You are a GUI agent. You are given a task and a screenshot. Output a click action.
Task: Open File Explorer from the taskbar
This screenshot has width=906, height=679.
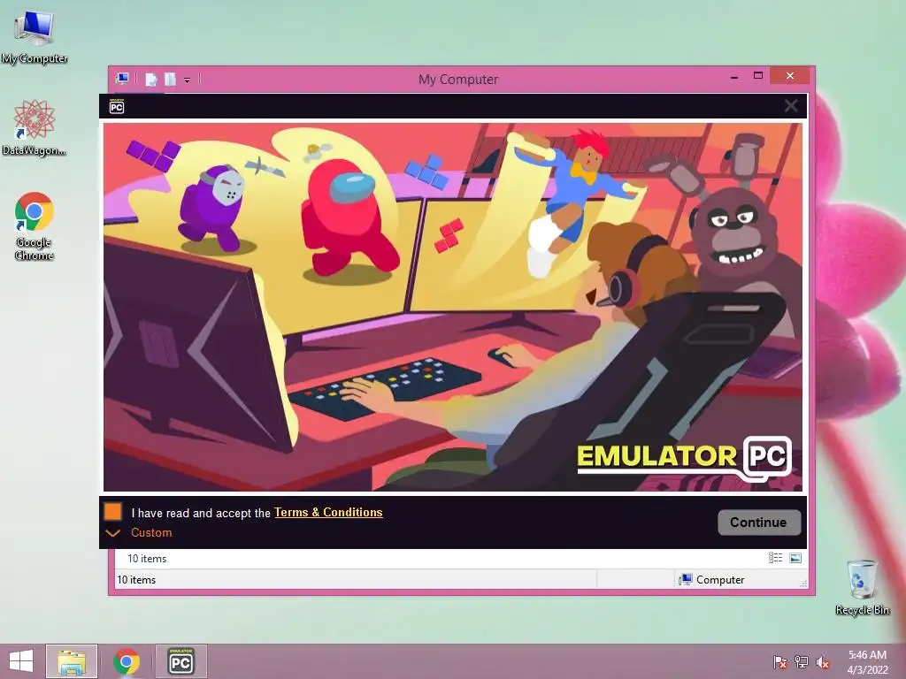[x=72, y=661]
